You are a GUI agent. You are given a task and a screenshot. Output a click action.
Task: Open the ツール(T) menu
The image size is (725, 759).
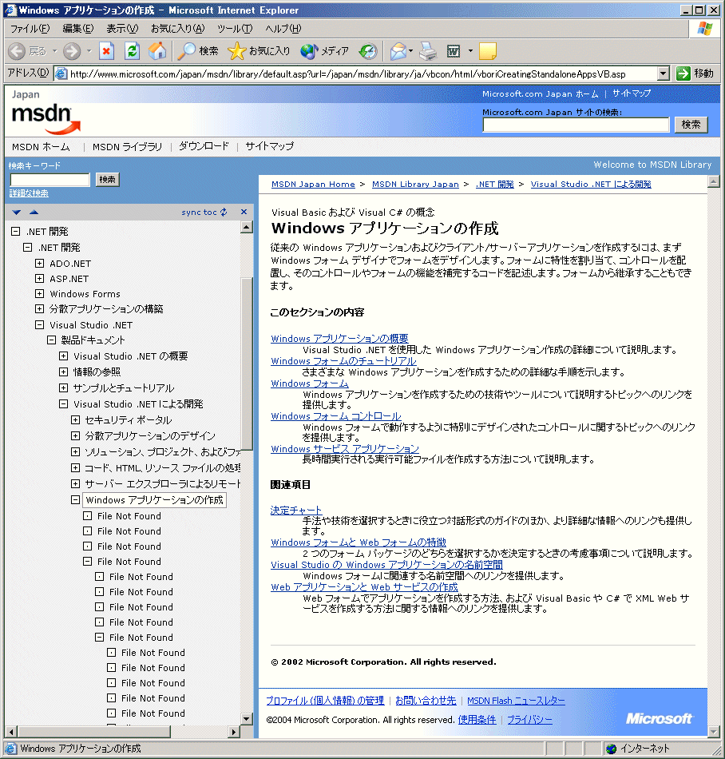point(235,29)
